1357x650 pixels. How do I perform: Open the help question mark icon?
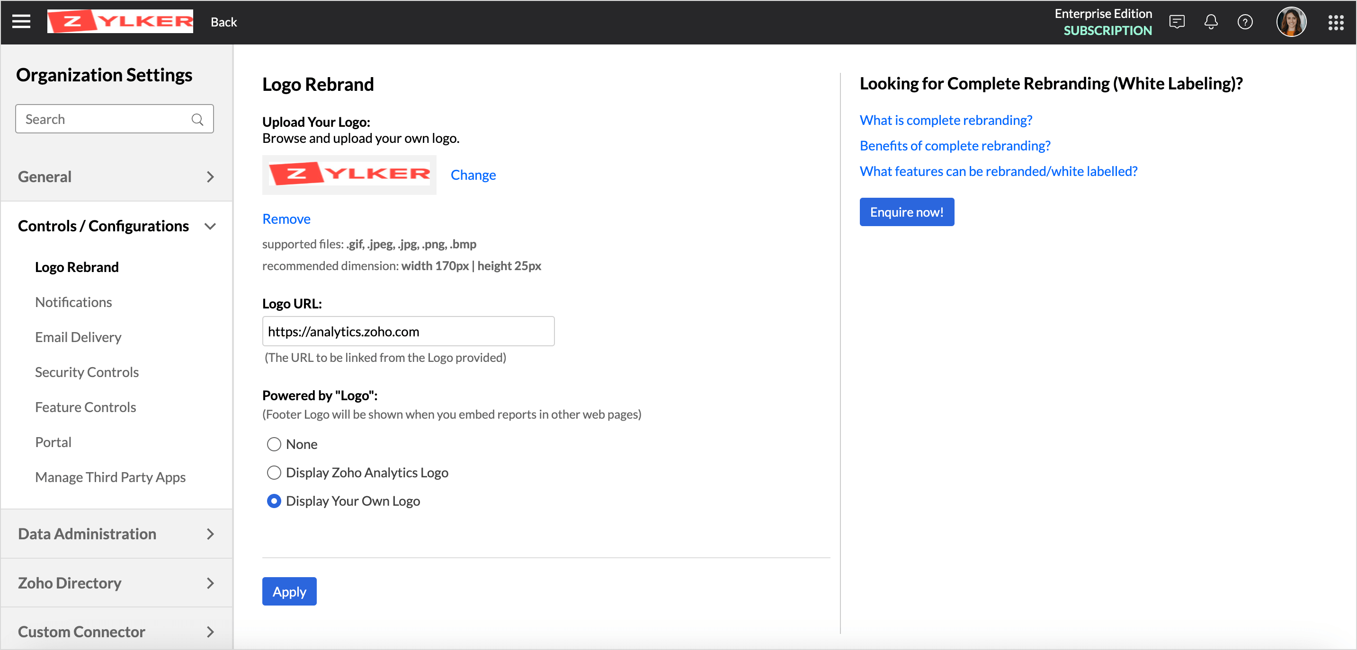coord(1245,22)
